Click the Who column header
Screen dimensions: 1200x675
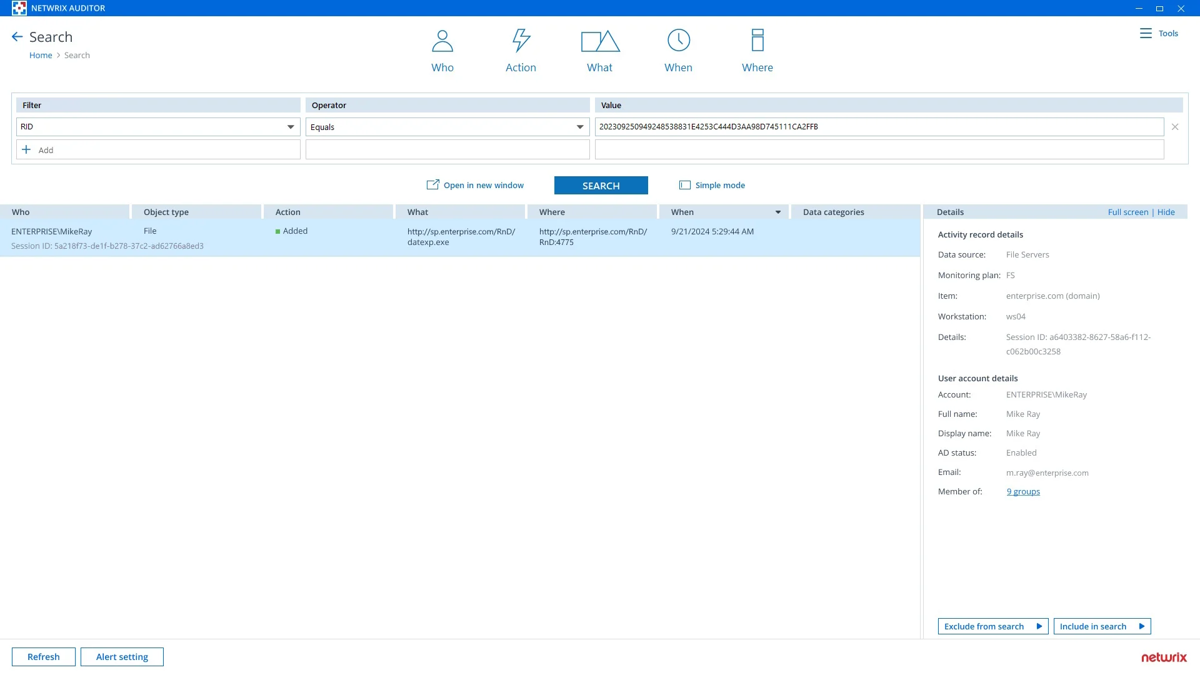pyautogui.click(x=65, y=212)
